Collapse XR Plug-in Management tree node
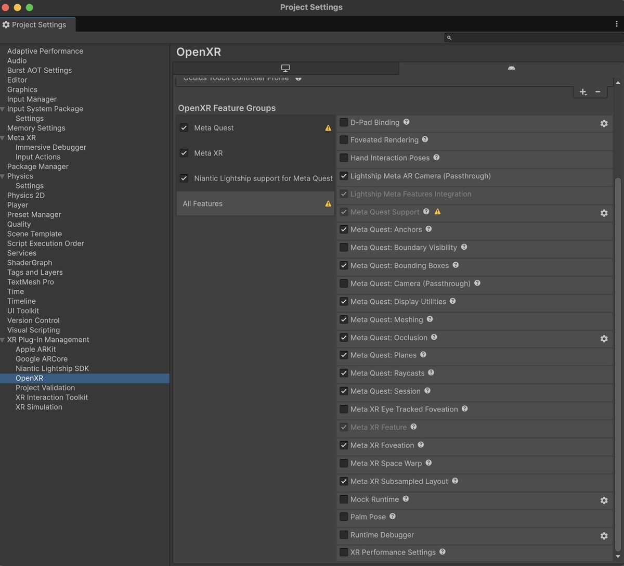624x566 pixels. click(x=3, y=340)
